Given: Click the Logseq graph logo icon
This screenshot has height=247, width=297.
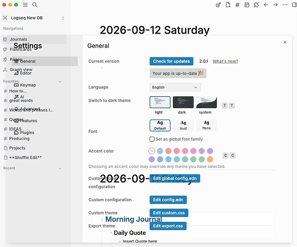Looking at the screenshot, I should (5, 18).
